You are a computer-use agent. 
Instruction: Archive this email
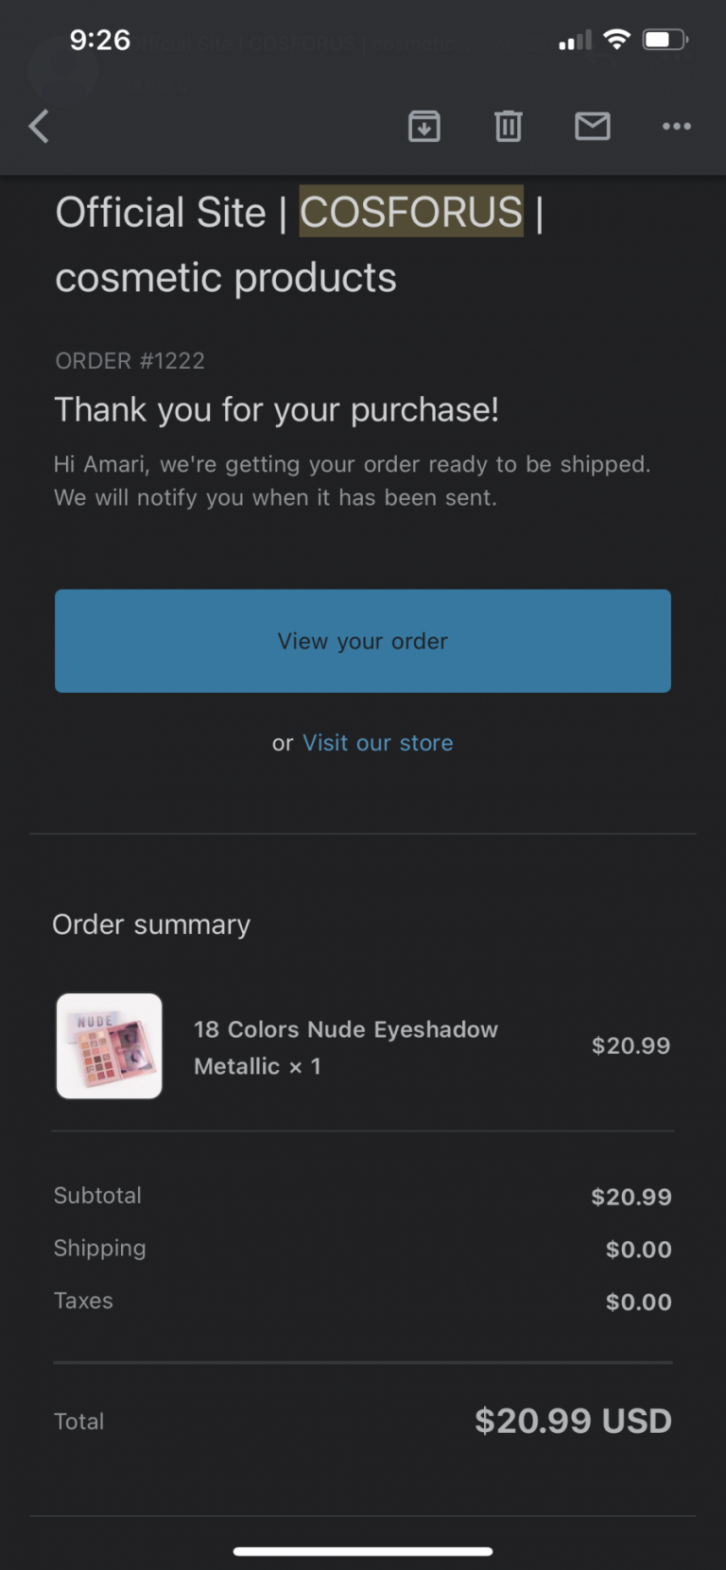click(424, 126)
